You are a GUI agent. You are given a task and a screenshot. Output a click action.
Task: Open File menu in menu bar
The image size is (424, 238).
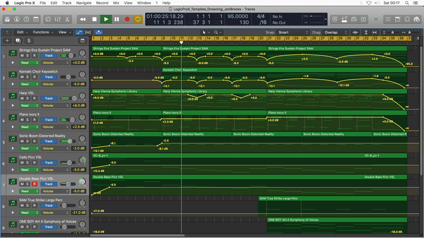(x=42, y=3)
